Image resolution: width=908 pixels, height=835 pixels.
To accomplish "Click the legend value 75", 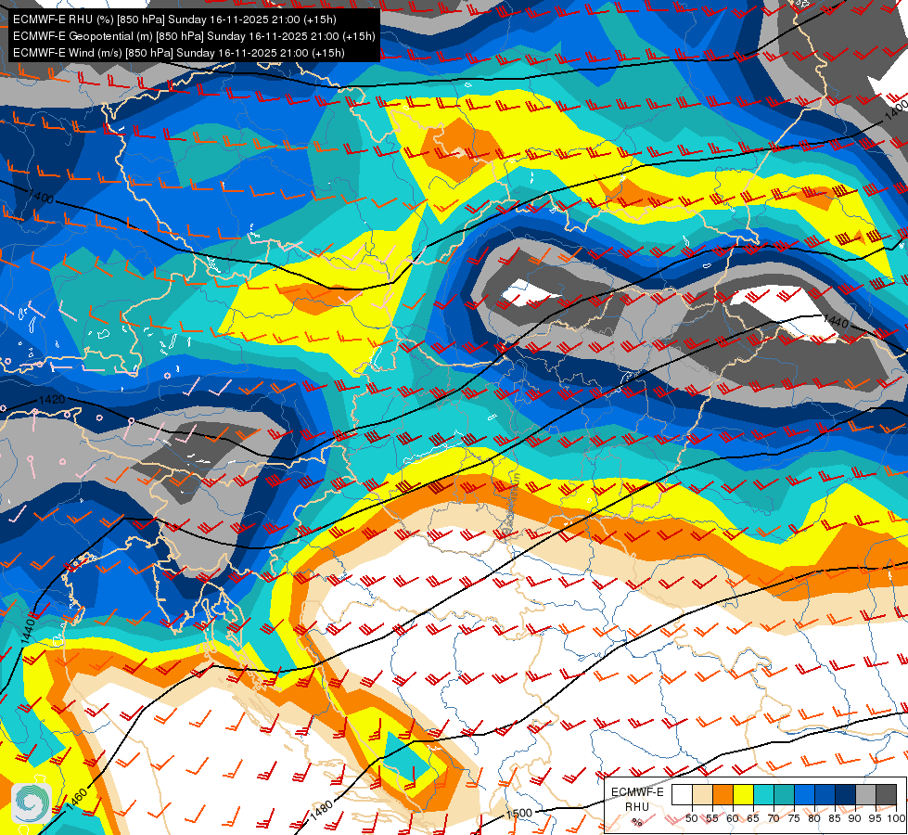I will [795, 818].
